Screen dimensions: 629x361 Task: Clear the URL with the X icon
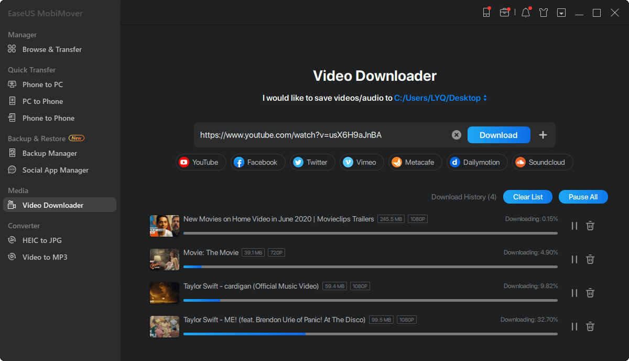coord(457,135)
